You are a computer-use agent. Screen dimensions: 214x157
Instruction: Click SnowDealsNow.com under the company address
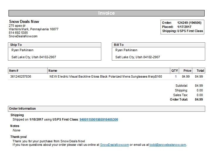tap(23, 36)
